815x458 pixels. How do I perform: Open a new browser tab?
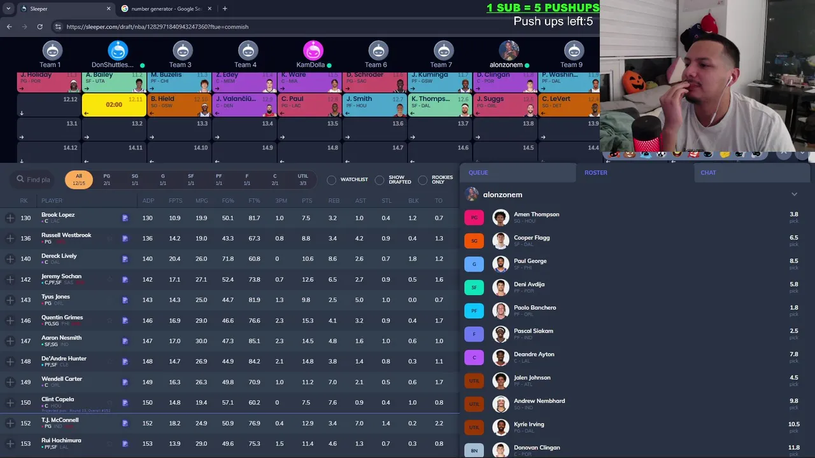point(225,9)
